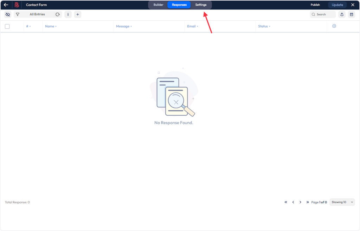The height and width of the screenshot is (231, 360).
Task: Switch to the Settings tab
Action: pos(201,5)
